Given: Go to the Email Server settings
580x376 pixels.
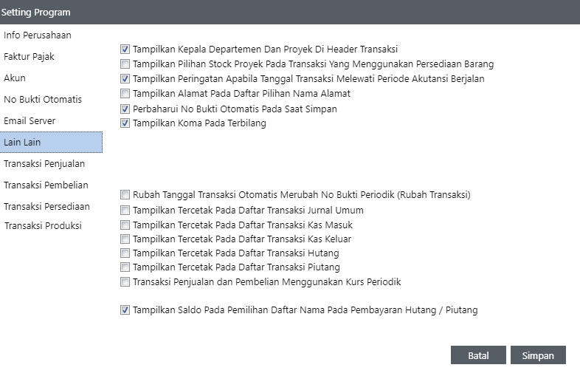Looking at the screenshot, I should [30, 121].
